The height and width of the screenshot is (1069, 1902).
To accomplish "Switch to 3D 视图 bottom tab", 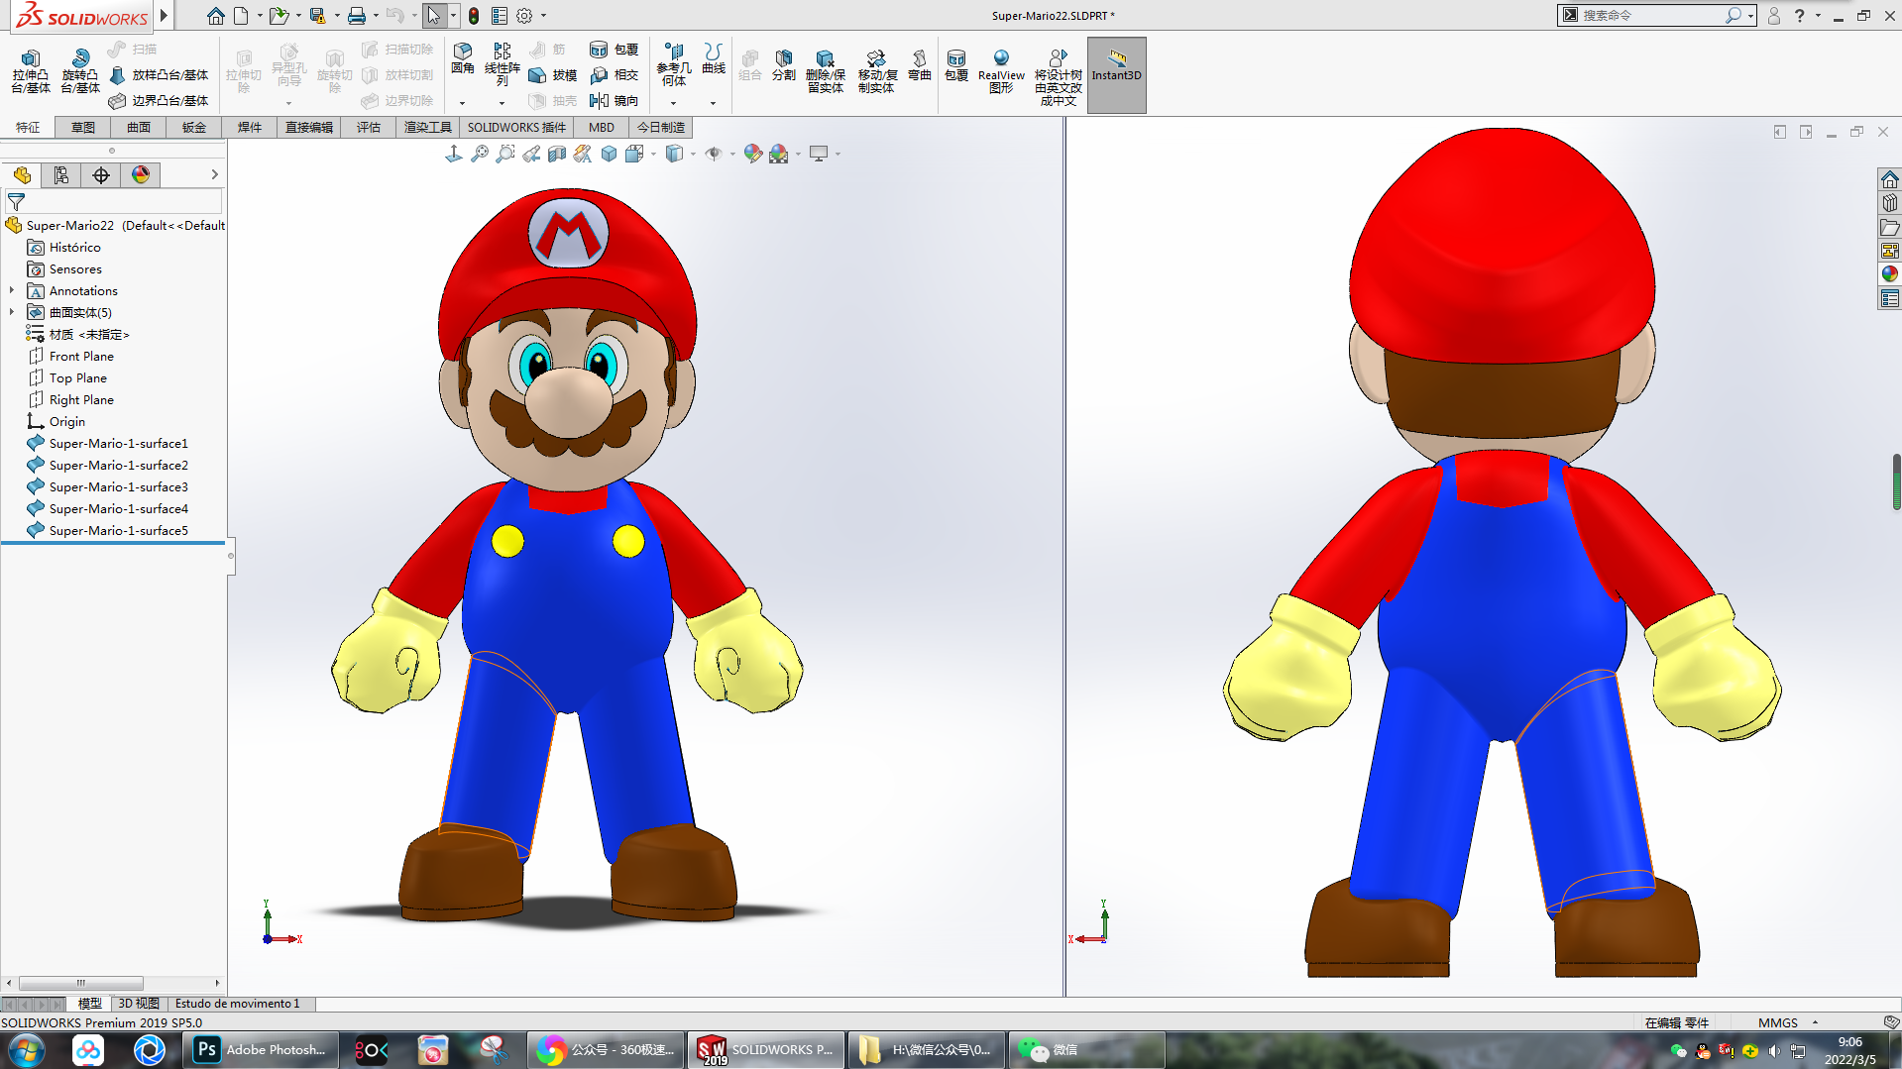I will [139, 1004].
